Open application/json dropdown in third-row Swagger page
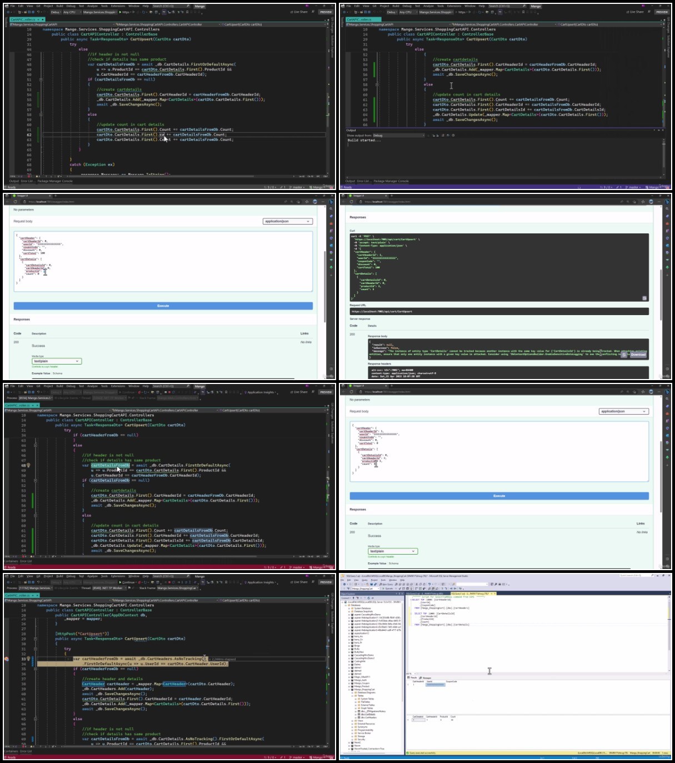This screenshot has width=675, height=763. (x=624, y=411)
